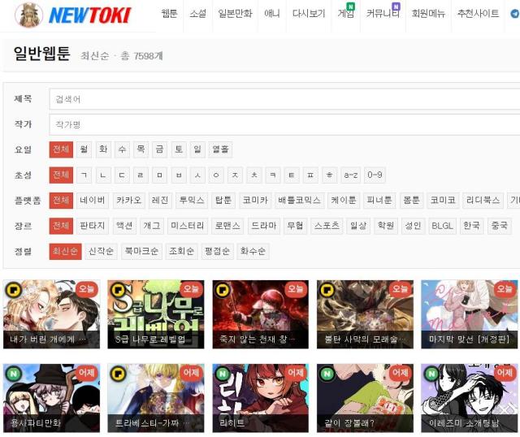This screenshot has height=437, width=520.
Task: Click platform badge on 내가 버린 개에게 card
Action: [x=13, y=290]
